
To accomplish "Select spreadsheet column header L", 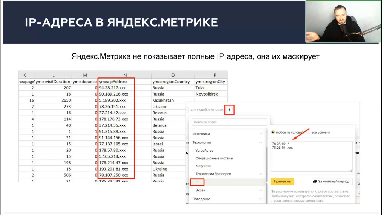I will pyautogui.click(x=53, y=75).
